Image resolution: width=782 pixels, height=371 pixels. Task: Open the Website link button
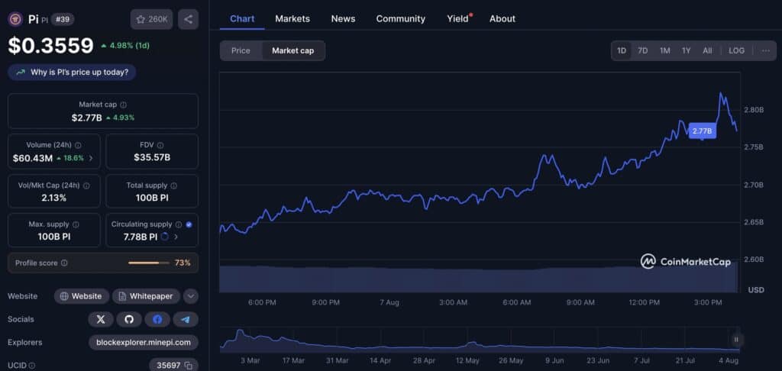point(81,296)
